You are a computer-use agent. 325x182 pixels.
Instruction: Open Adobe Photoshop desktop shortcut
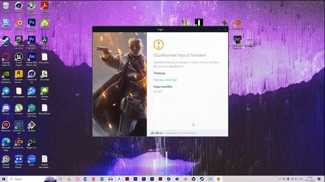31,24
